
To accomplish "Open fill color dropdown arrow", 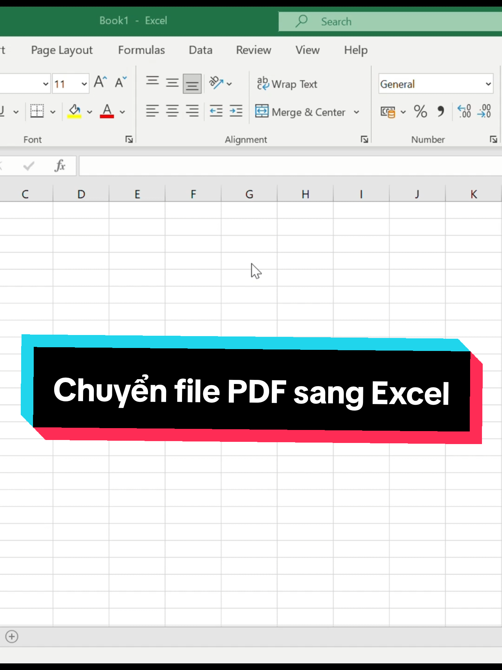I will pyautogui.click(x=89, y=112).
